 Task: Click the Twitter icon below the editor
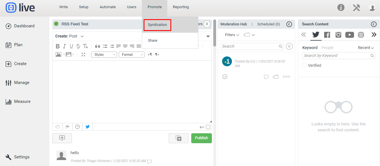coord(87,127)
